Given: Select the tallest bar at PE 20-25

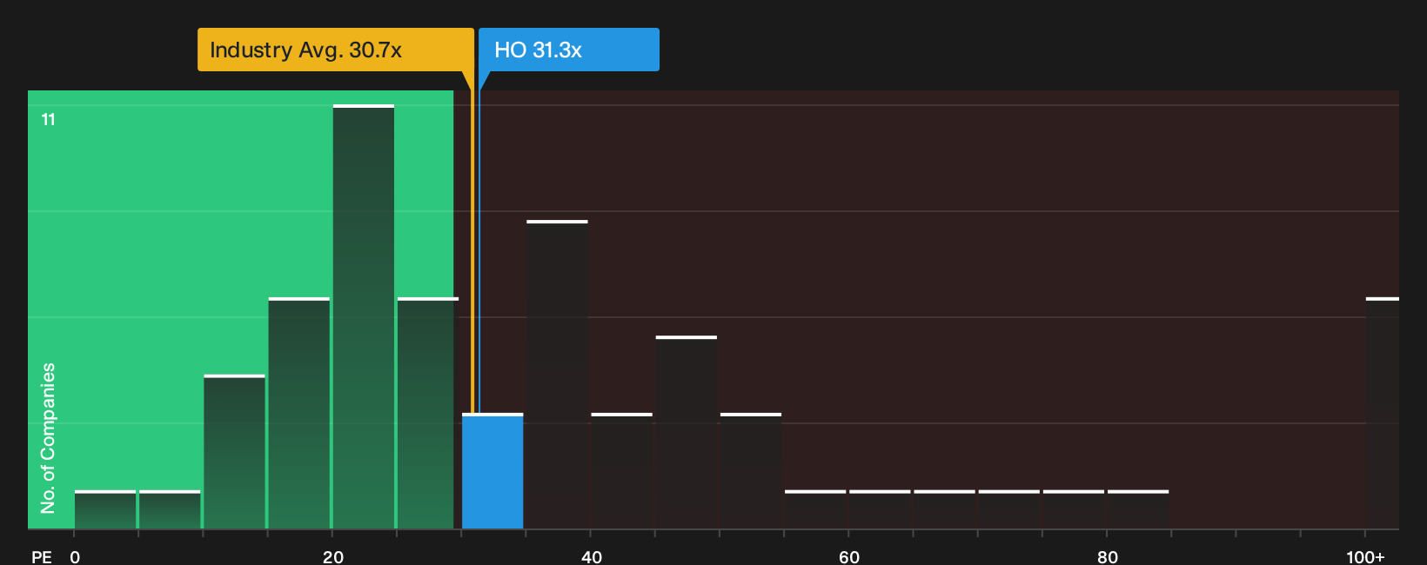Looking at the screenshot, I should coord(364,317).
